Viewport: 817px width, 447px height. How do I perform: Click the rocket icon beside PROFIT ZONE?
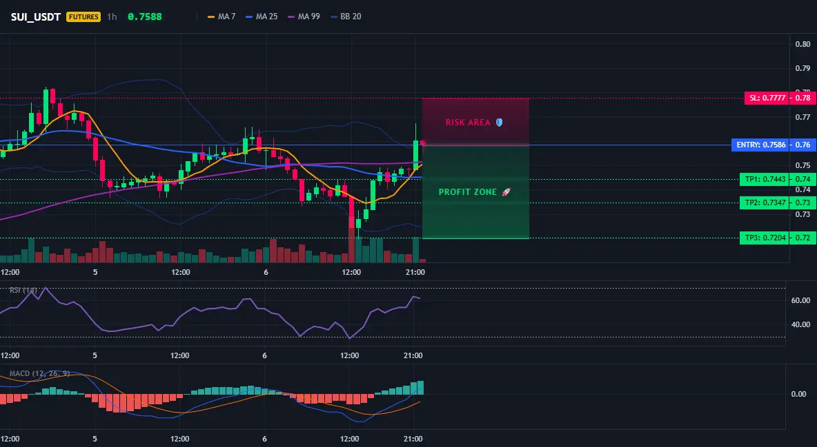coord(506,192)
